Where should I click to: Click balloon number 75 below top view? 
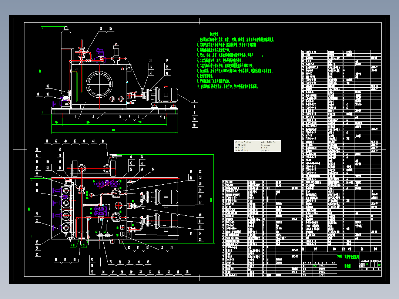[129, 262]
